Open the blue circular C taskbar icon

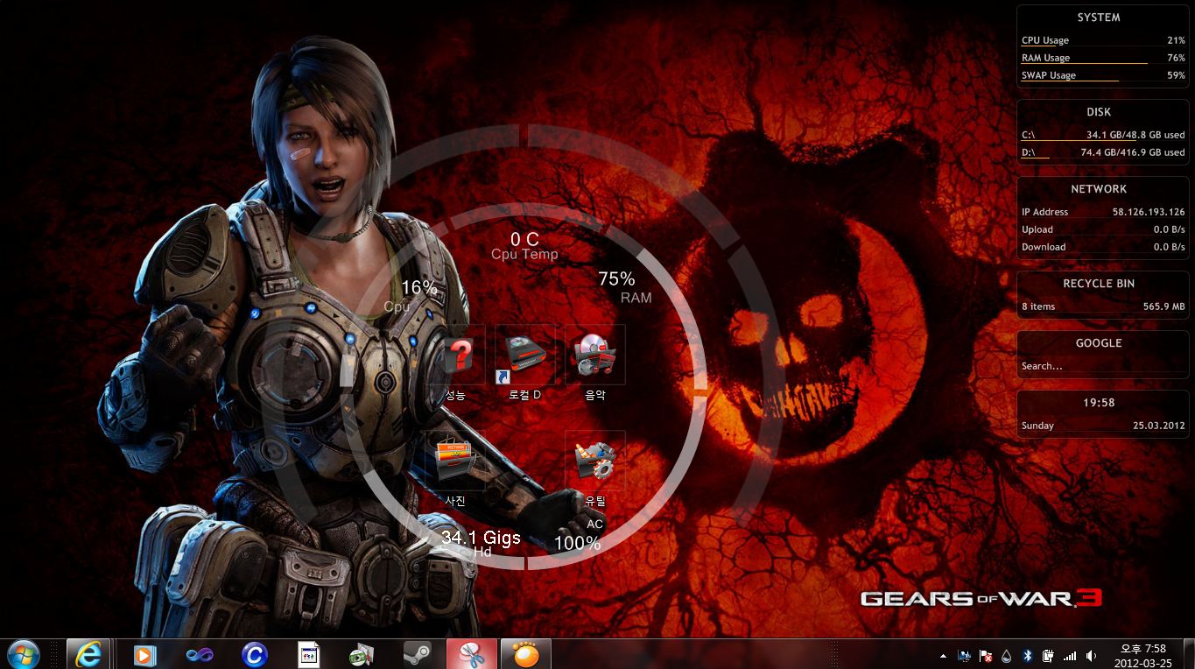[x=254, y=655]
